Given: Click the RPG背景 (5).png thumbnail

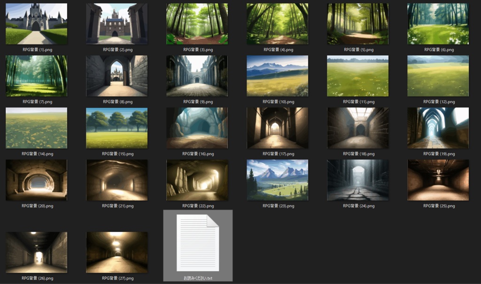Looking at the screenshot, I should [x=357, y=24].
